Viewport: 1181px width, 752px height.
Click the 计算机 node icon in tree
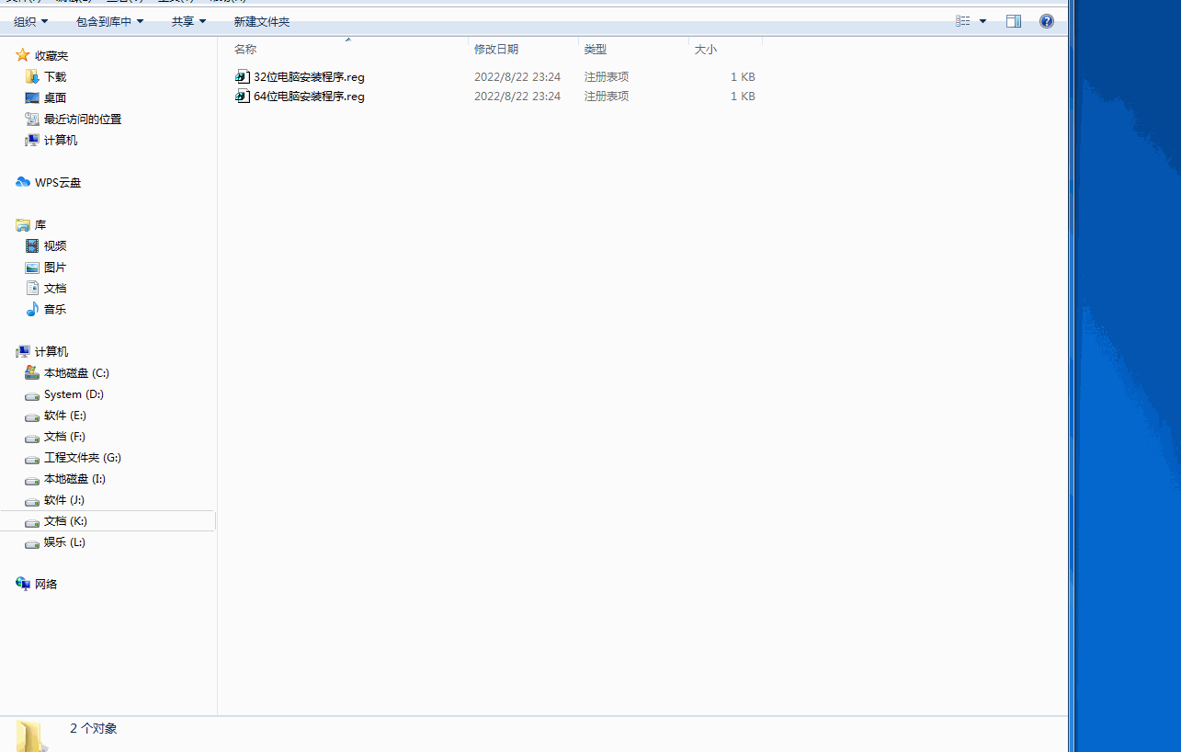click(23, 351)
